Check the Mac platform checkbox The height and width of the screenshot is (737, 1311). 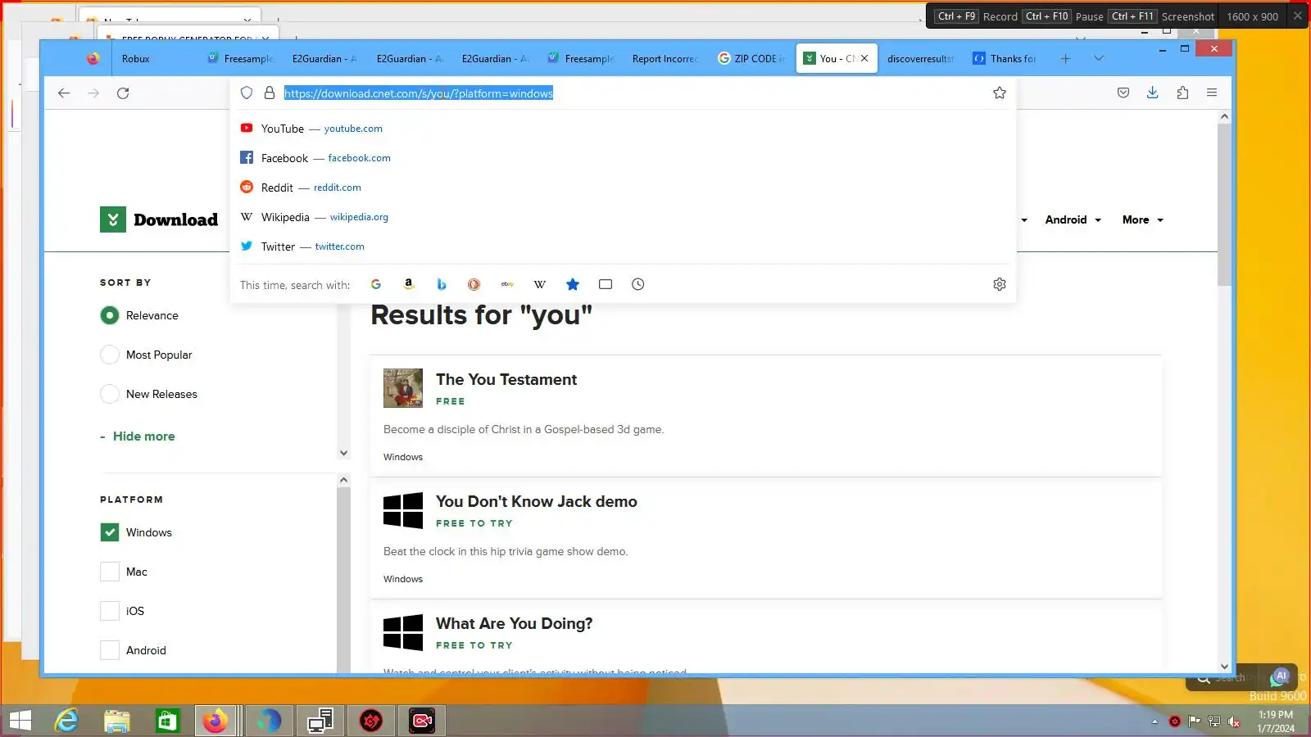click(x=110, y=572)
